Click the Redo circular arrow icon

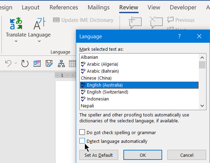point(25,63)
